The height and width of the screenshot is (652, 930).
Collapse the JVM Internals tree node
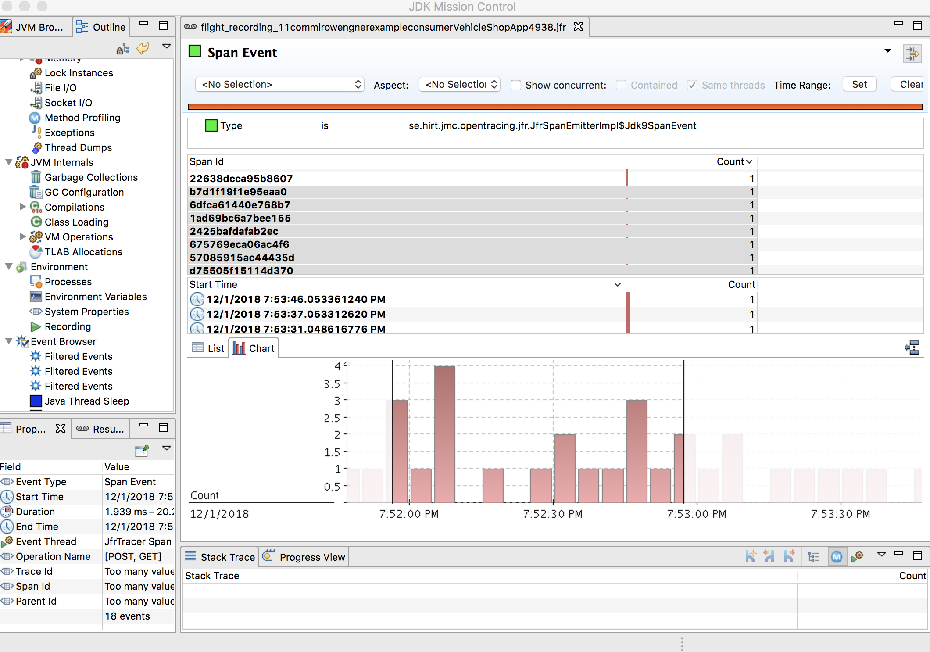[x=9, y=162]
